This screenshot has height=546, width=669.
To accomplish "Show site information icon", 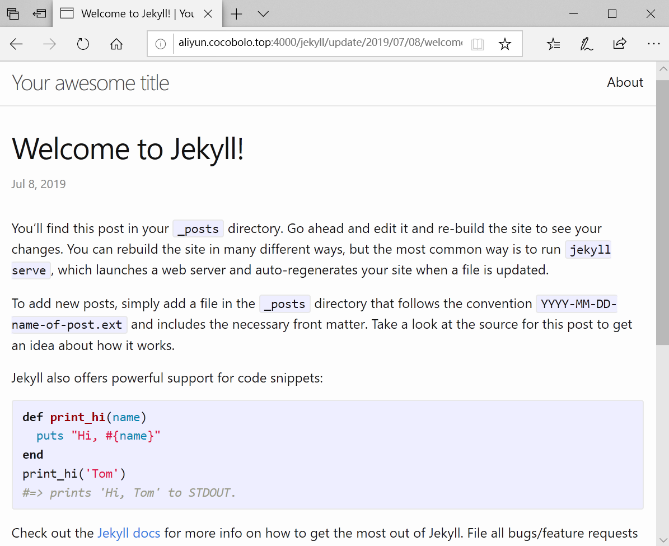I will click(161, 44).
